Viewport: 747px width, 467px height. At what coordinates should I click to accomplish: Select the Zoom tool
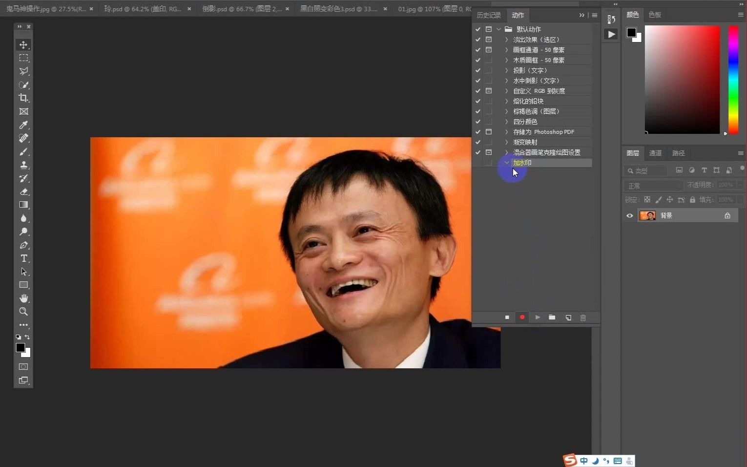(x=23, y=311)
